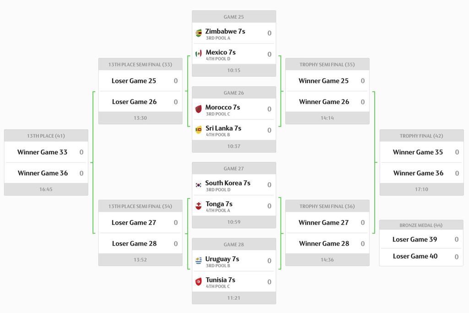Select the Bronze Medal (44) header
Image resolution: width=469 pixels, height=313 pixels.
tap(421, 225)
